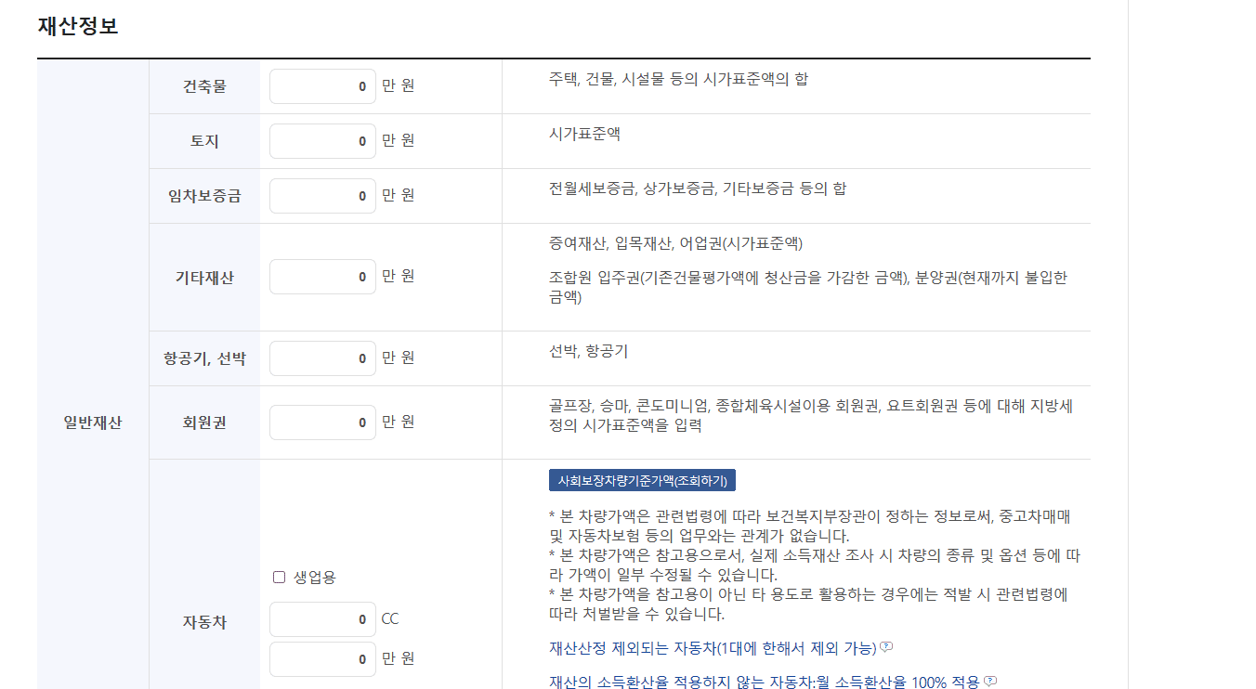Select the 기타재산 amount field
The width and height of the screenshot is (1256, 689).
321,276
